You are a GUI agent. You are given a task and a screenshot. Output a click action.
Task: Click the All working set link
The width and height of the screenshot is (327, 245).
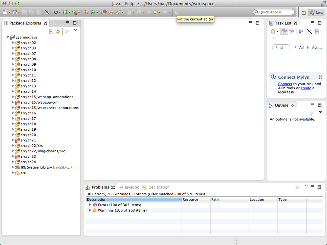point(301,47)
